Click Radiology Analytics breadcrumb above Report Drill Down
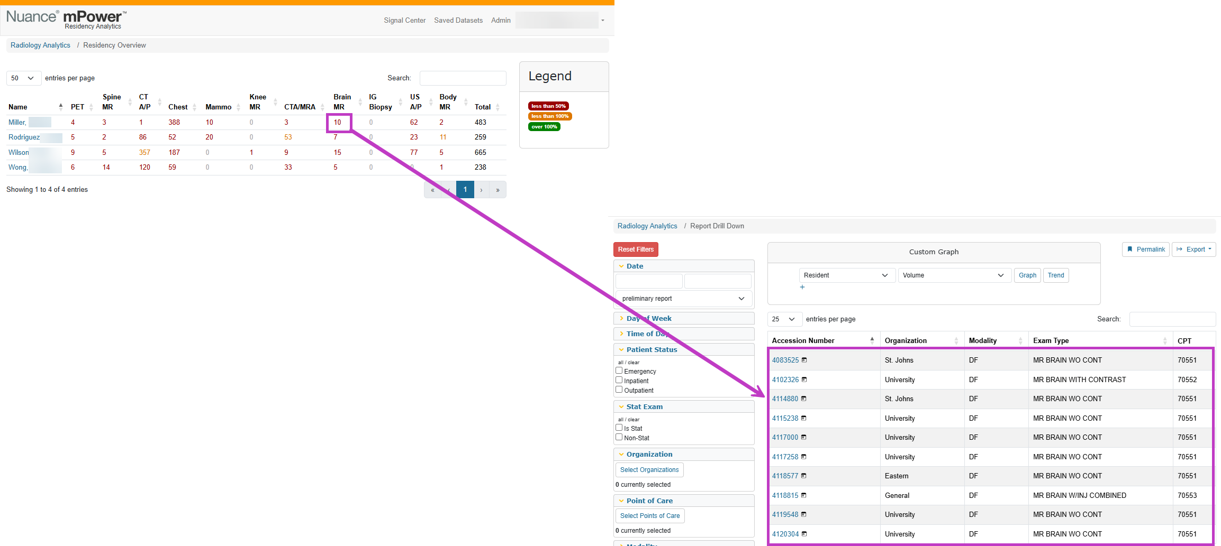 (647, 226)
